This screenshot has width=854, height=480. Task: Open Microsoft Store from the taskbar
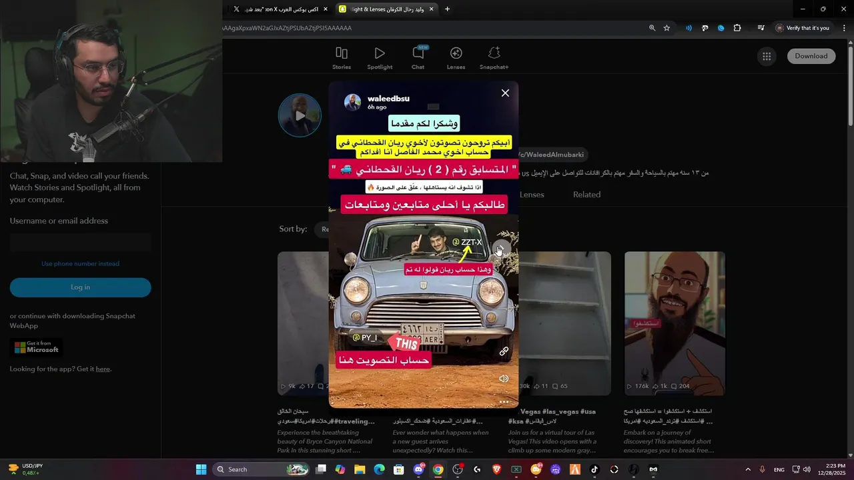(x=399, y=469)
